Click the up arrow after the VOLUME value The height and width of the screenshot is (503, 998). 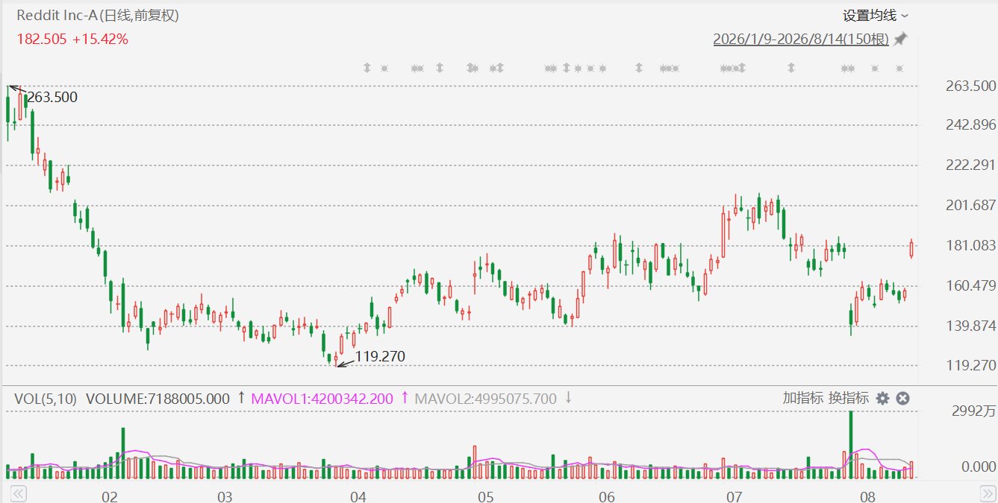[x=240, y=398]
